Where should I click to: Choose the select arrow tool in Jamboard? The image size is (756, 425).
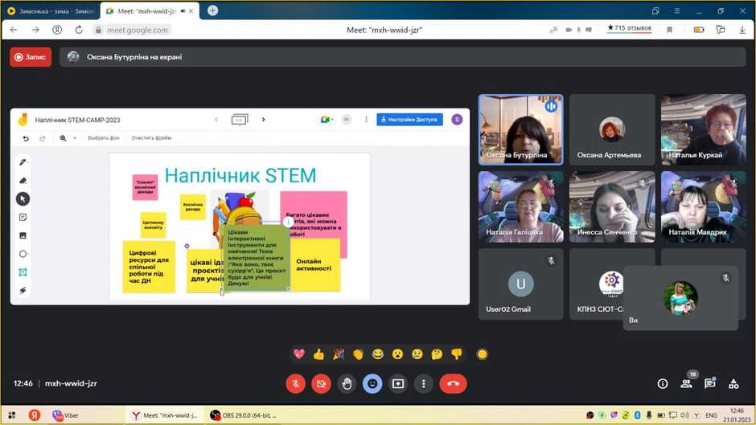23,198
